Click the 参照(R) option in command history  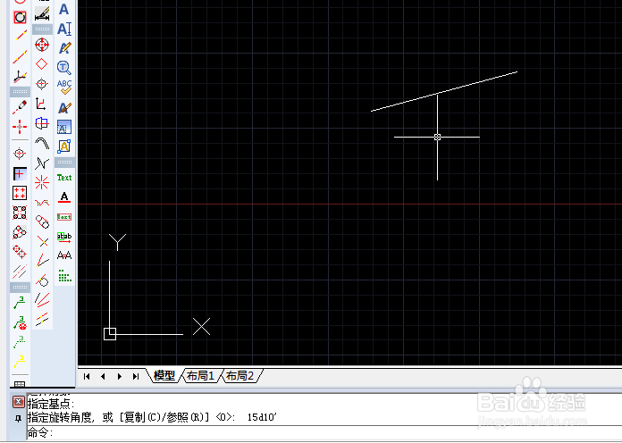click(185, 417)
